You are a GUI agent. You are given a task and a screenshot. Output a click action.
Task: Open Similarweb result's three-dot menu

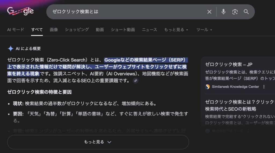click(264, 87)
